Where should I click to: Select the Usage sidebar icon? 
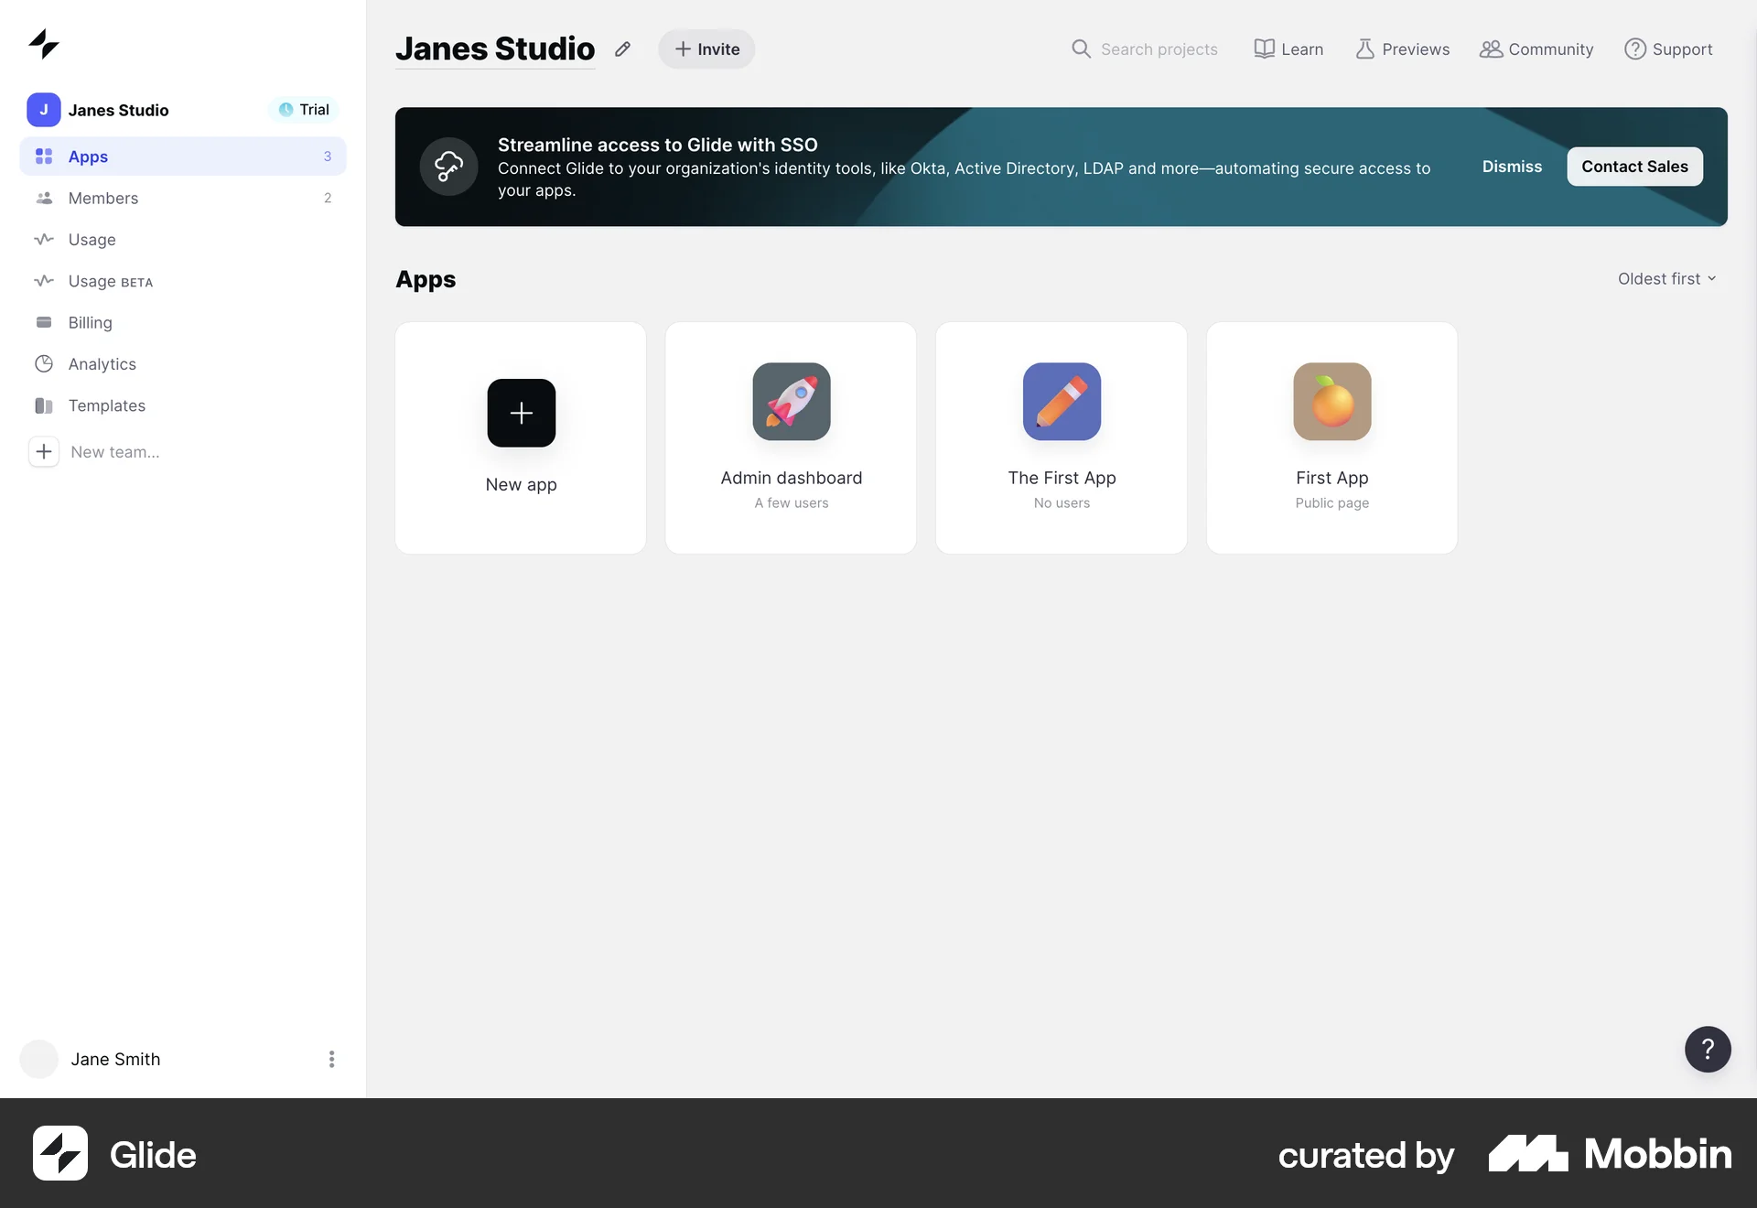tap(44, 239)
